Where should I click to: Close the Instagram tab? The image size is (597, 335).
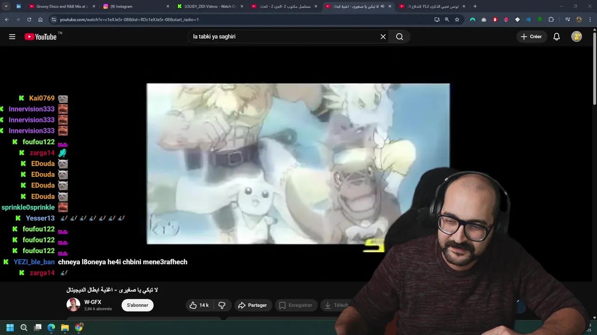coord(168,7)
